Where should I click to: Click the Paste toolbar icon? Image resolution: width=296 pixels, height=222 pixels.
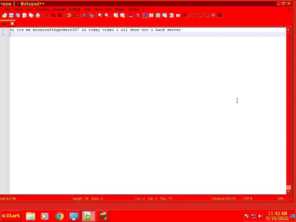point(60,16)
